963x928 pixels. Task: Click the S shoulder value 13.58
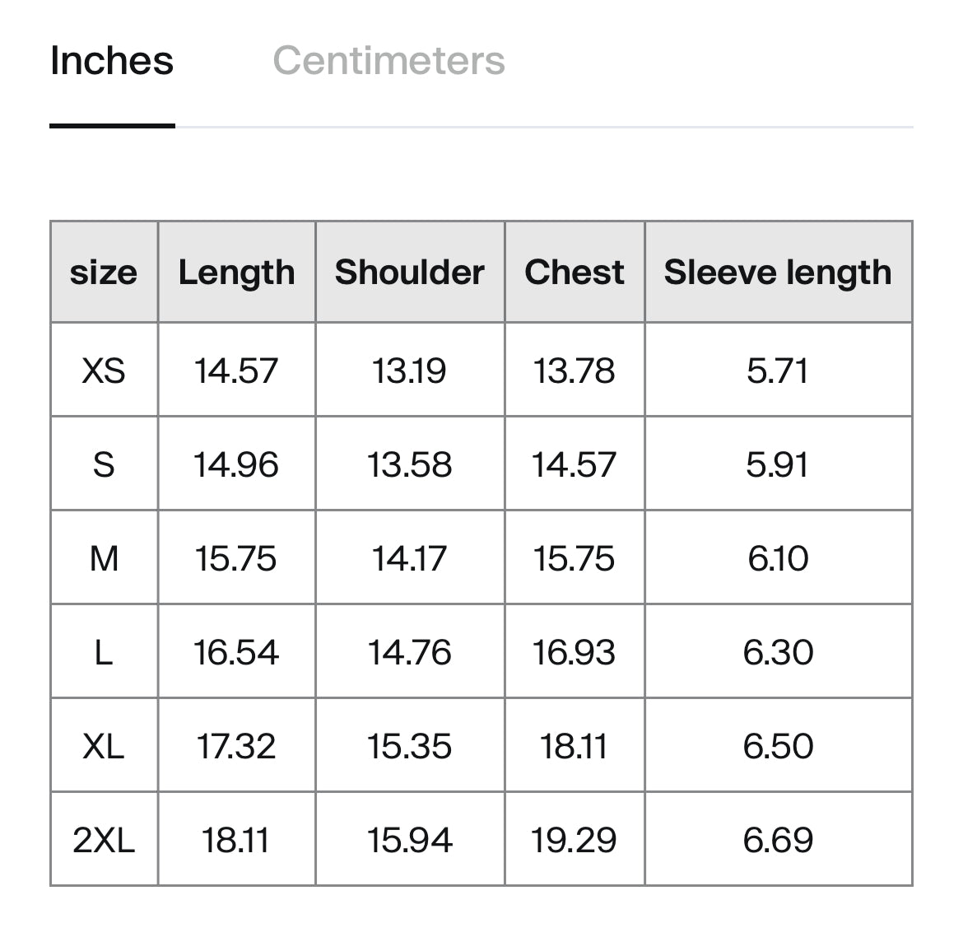pyautogui.click(x=410, y=464)
